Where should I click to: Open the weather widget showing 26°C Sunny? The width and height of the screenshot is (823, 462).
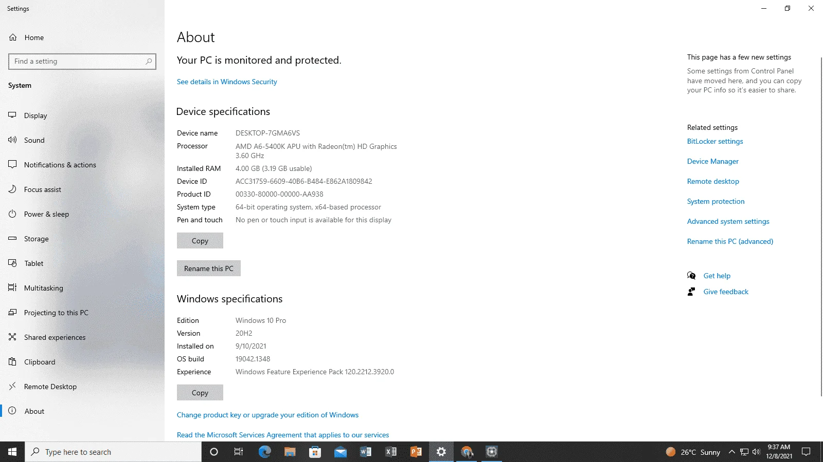[x=693, y=452]
